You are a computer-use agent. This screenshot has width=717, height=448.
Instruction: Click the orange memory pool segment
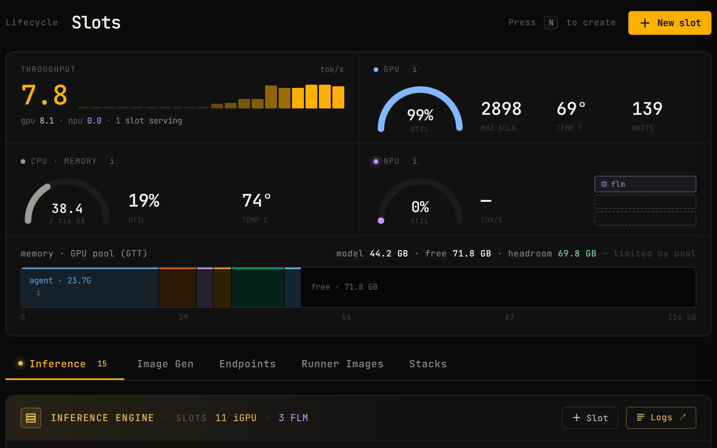[x=178, y=287]
